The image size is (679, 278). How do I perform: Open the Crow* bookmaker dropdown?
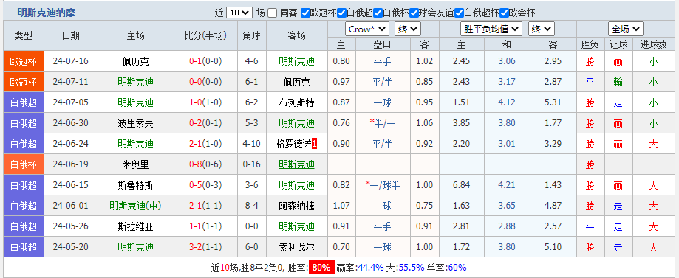366,29
